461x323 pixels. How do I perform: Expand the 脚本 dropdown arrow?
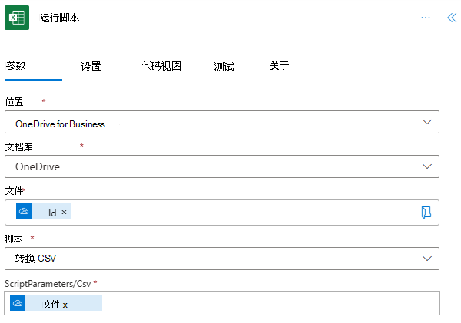point(427,259)
